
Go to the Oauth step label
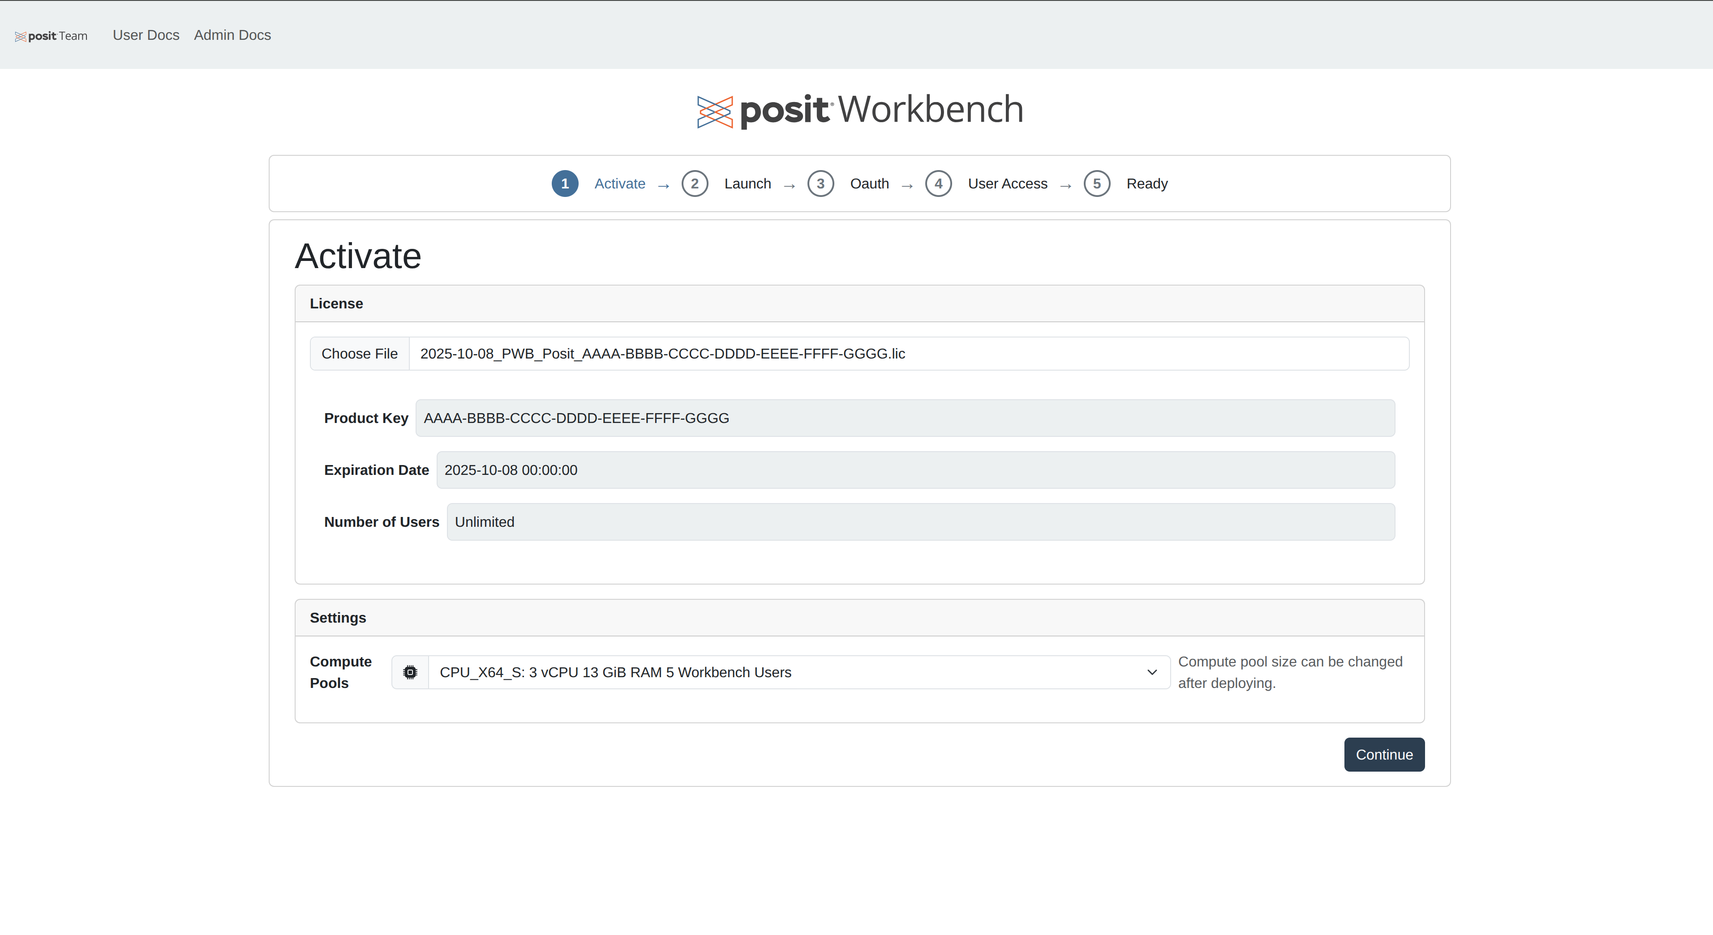(869, 184)
